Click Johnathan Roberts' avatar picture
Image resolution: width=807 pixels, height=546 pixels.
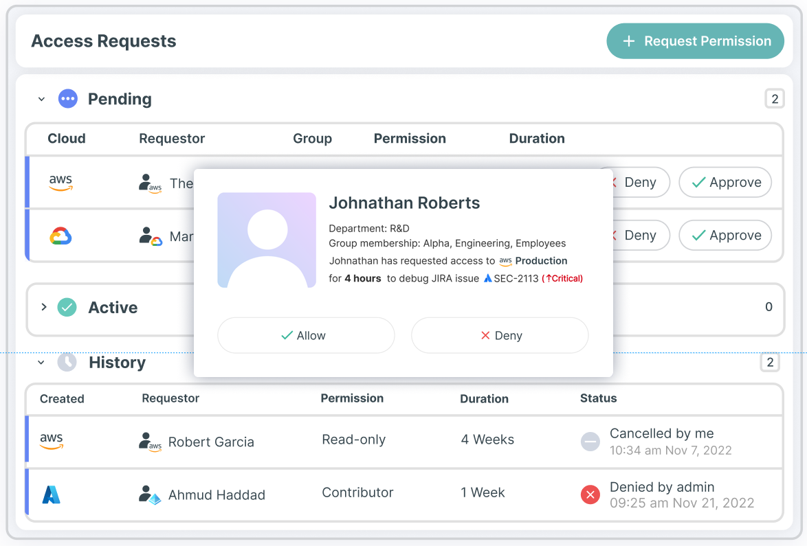click(x=267, y=240)
